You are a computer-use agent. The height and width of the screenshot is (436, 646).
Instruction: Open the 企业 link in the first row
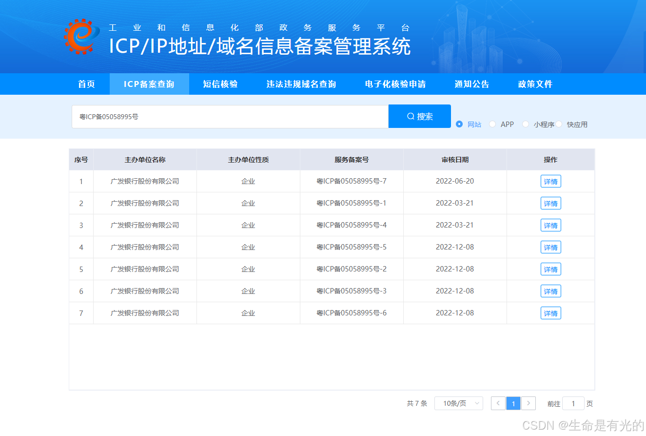(x=248, y=181)
